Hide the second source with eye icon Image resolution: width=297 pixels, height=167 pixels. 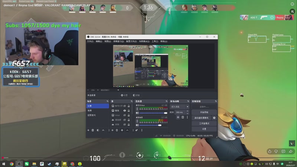(x=125, y=111)
